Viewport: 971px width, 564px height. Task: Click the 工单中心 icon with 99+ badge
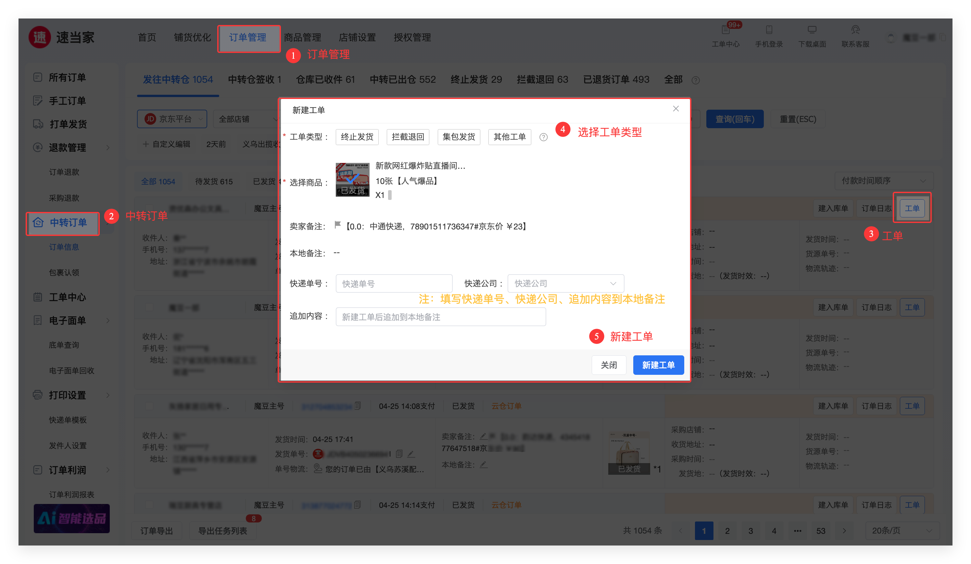pos(725,30)
